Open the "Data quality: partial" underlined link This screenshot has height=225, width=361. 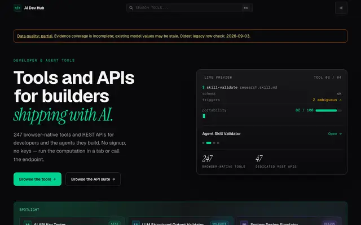coord(35,36)
